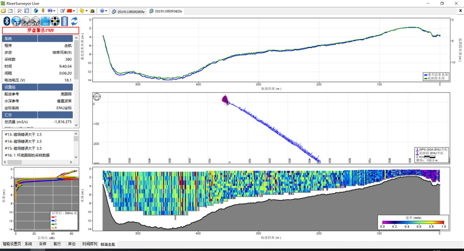Image resolution: width=464 pixels, height=251 pixels.
Task: Click the red 罗盘警告29/0 warning box
Action: pyautogui.click(x=41, y=30)
